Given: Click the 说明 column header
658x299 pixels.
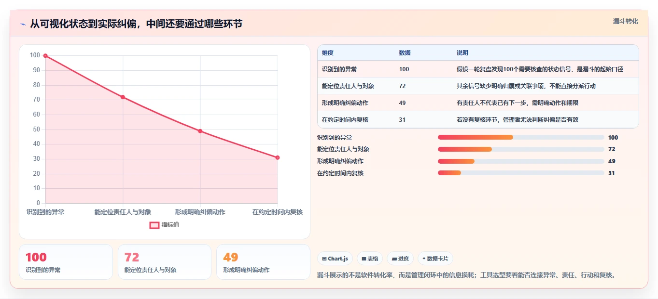Looking at the screenshot, I should point(462,52).
